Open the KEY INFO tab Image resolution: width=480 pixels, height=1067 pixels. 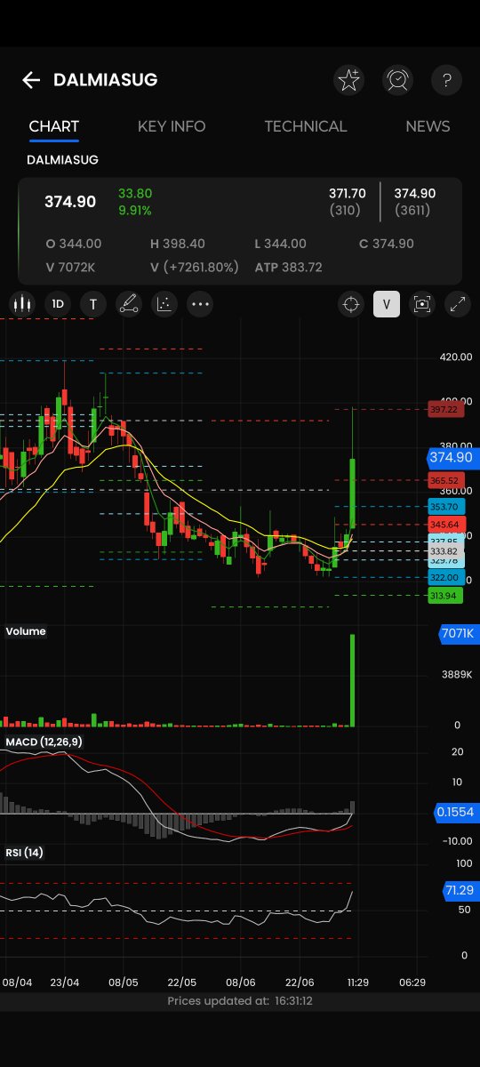click(172, 126)
